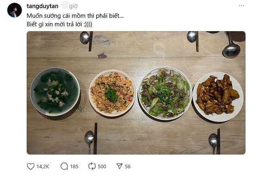The image size is (254, 176).
Task: Click the glazed chicken plate in photo
Action: click(217, 95)
